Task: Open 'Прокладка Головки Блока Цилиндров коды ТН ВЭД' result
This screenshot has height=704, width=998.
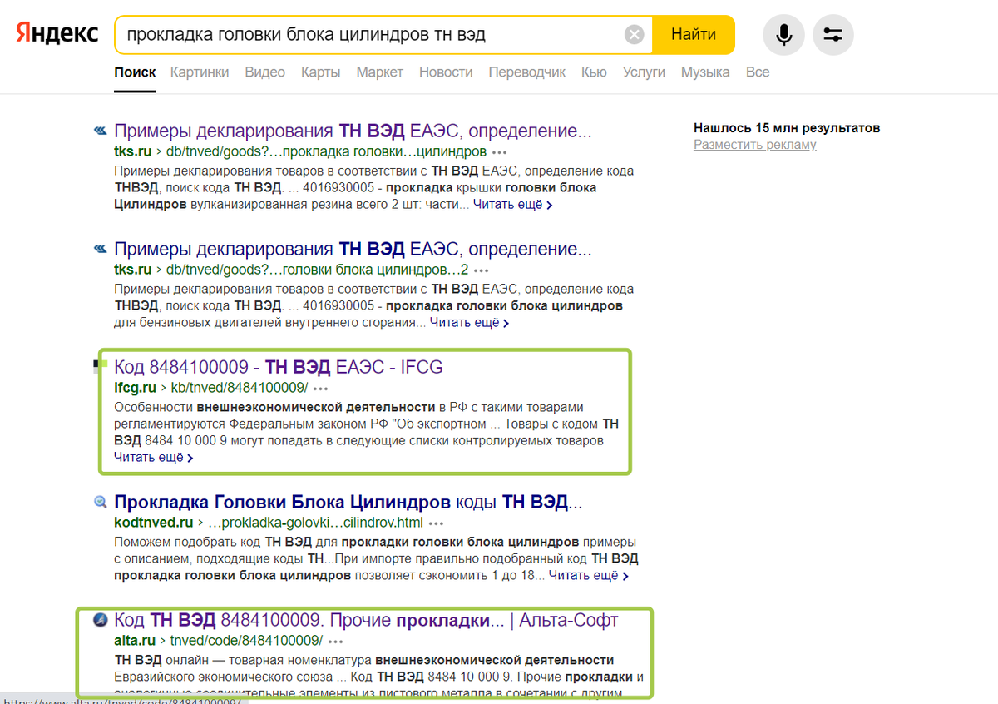Action: pos(348,502)
